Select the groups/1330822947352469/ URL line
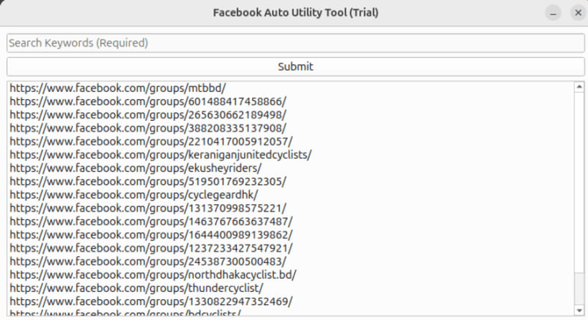The height and width of the screenshot is (320, 588). pyautogui.click(x=151, y=301)
